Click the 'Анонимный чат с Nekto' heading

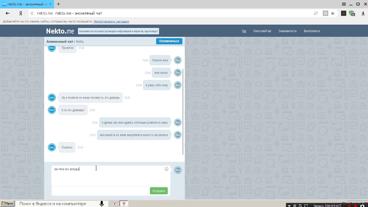point(65,41)
